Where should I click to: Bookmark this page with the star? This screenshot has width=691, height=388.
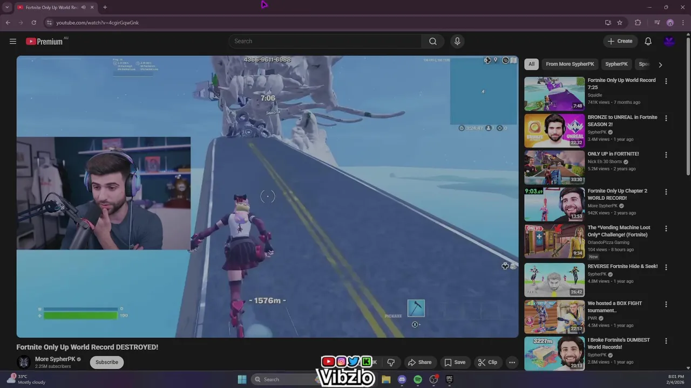(x=620, y=23)
